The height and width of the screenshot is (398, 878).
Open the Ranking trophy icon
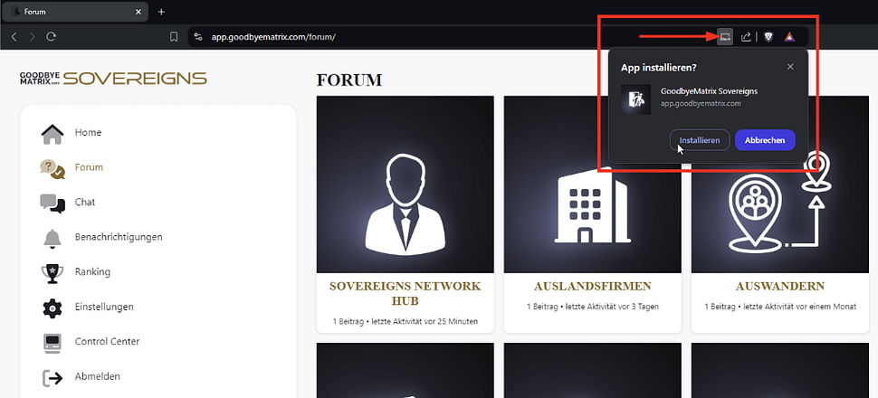[x=52, y=272]
